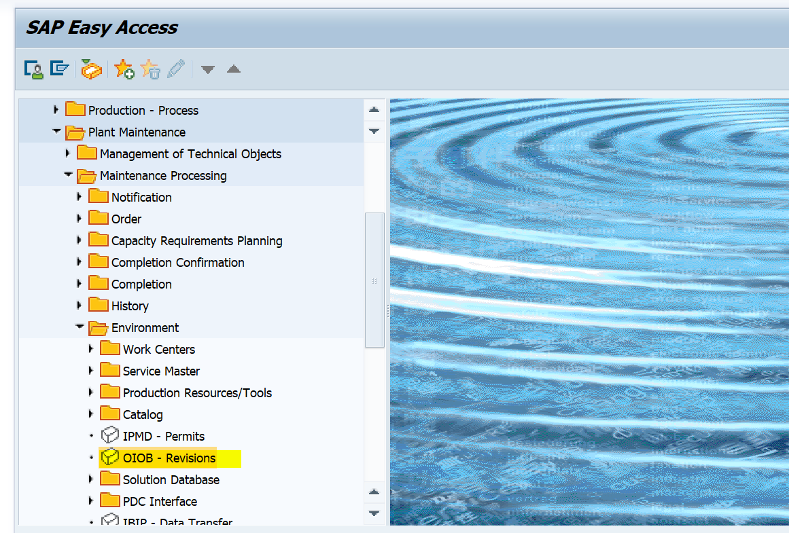Image resolution: width=789 pixels, height=533 pixels.
Task: Click the SAP Business Workplace icon
Action: click(91, 69)
